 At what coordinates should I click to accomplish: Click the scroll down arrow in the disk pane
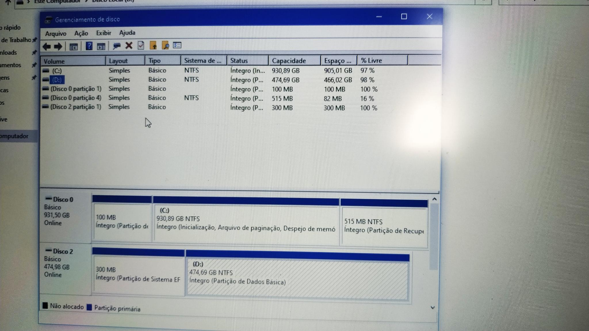[433, 307]
